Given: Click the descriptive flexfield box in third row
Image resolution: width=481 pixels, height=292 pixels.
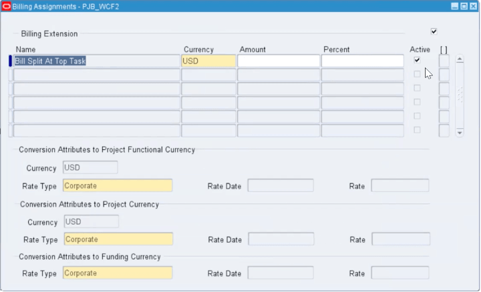Looking at the screenshot, I should (x=444, y=89).
